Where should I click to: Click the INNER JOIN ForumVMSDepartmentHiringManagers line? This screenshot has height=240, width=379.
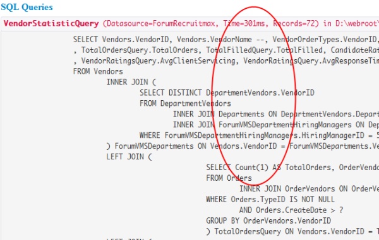[276, 125]
